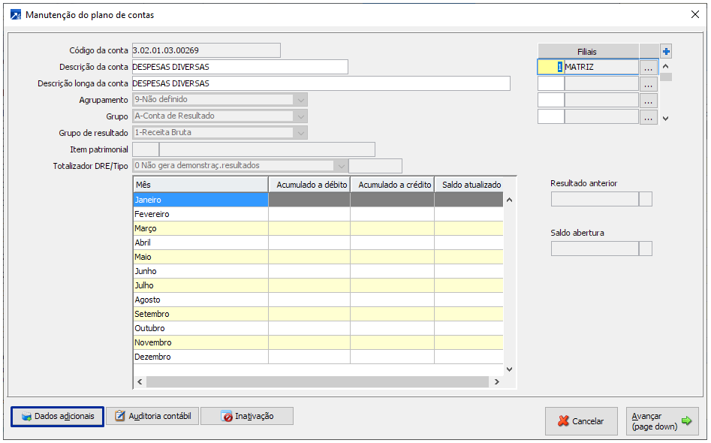The width and height of the screenshot is (711, 443).
Task: Select the Agosto row
Action: [x=318, y=300]
